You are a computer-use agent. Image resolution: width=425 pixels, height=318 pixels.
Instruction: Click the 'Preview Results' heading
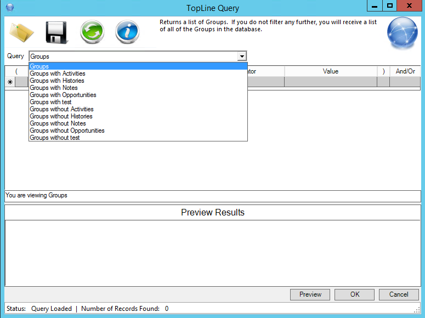pyautogui.click(x=213, y=212)
